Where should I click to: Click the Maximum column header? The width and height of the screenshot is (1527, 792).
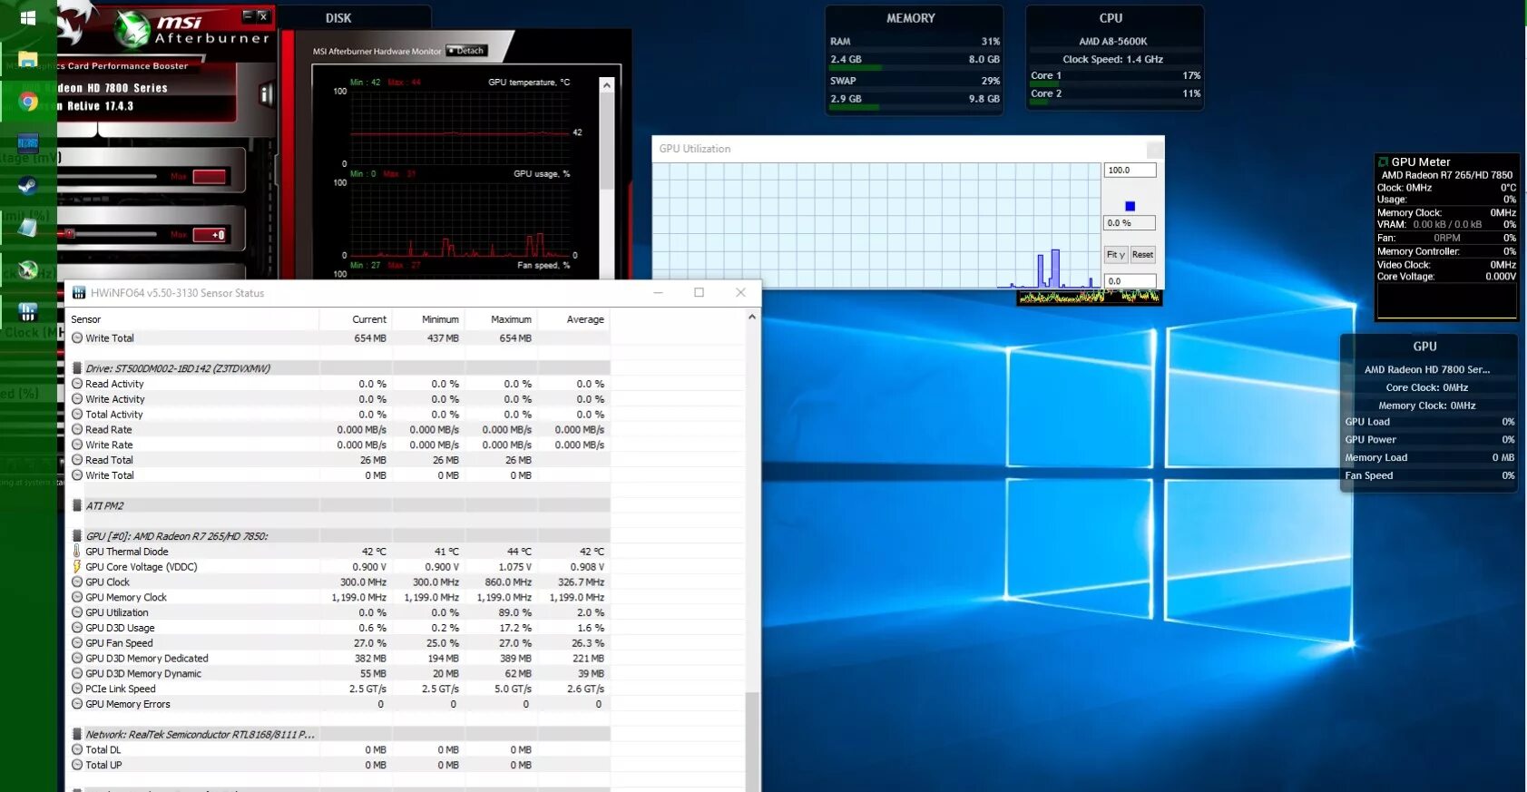tap(501, 319)
